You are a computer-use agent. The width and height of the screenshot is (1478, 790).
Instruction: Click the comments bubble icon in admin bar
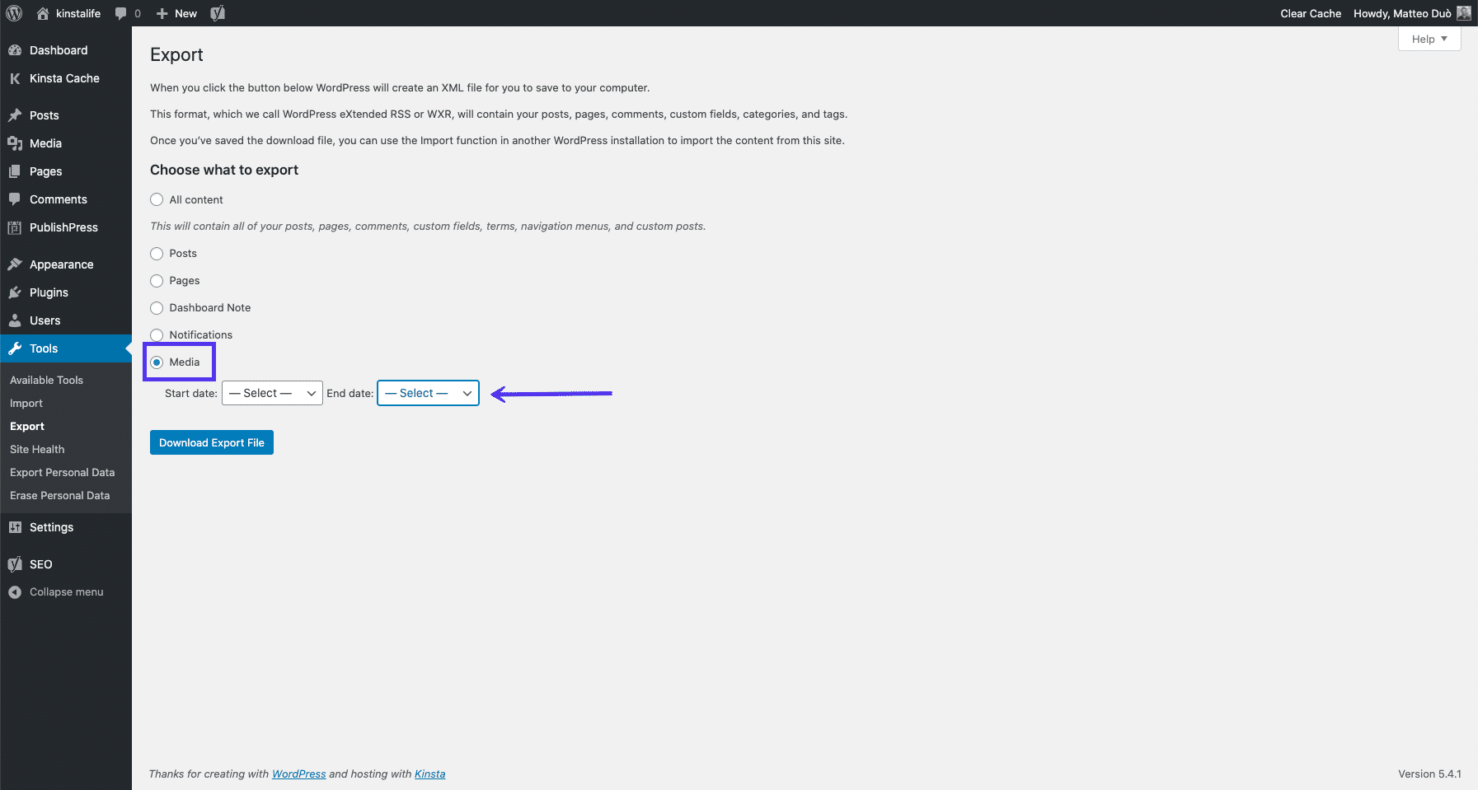[x=121, y=13]
